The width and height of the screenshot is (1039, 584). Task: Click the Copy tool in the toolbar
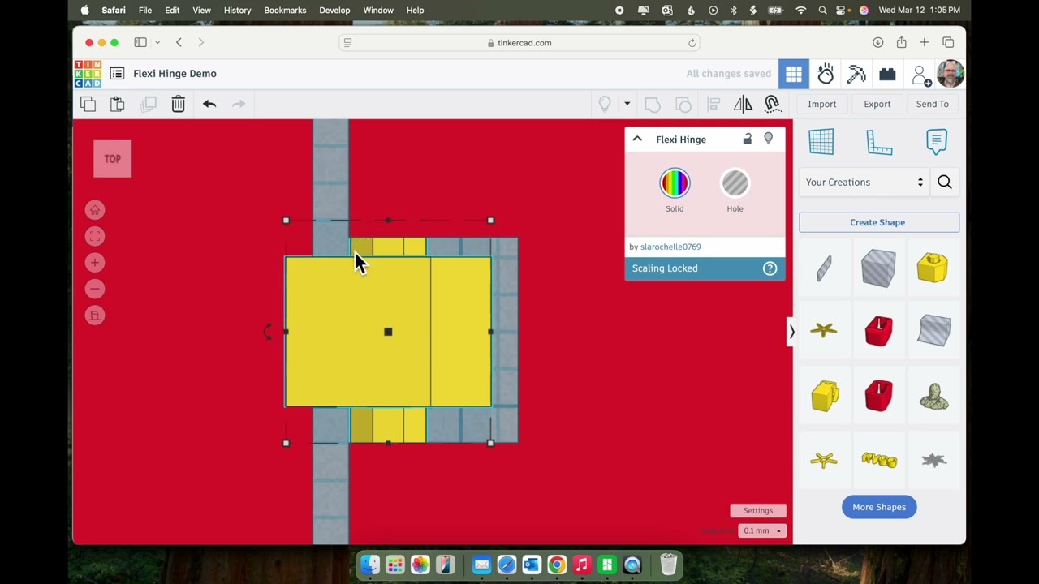(x=88, y=104)
